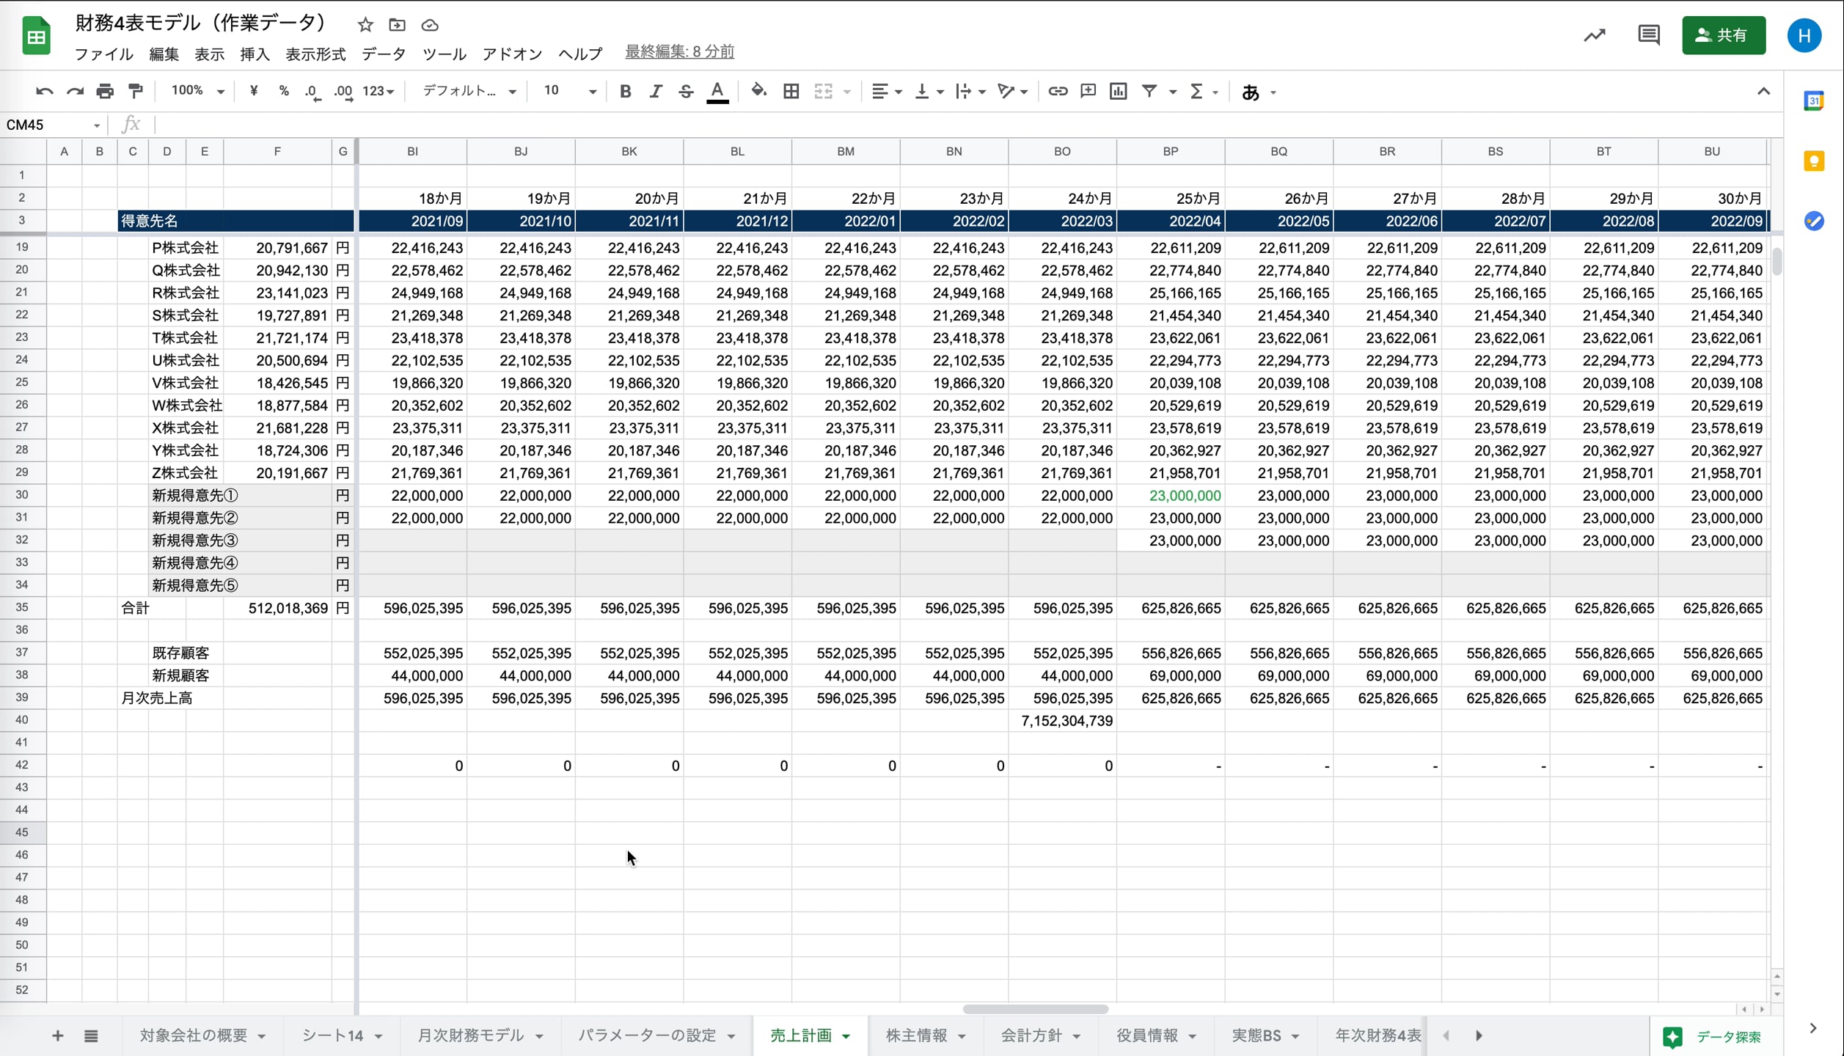Open the borders grid icon

point(791,91)
